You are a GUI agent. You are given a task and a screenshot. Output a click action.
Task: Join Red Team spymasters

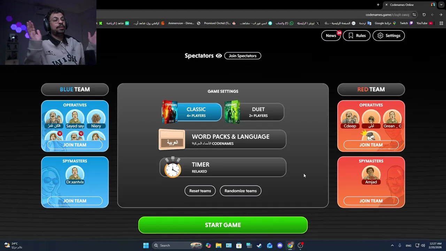click(x=371, y=201)
